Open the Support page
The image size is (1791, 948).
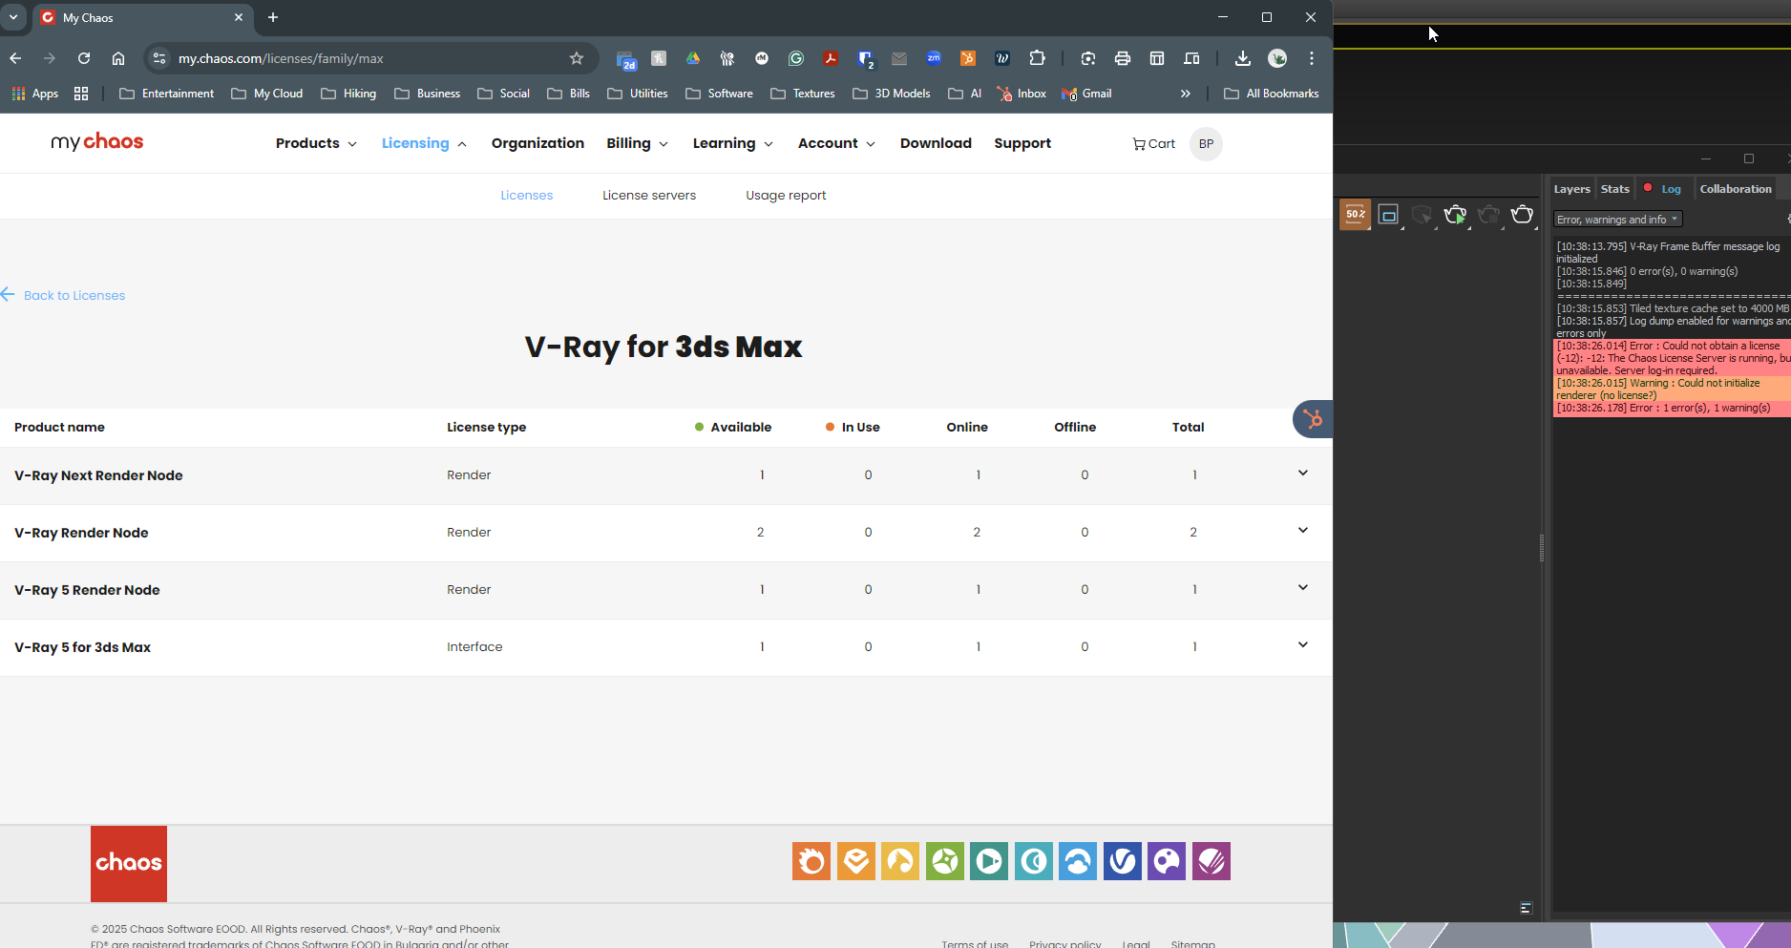[x=1022, y=143]
